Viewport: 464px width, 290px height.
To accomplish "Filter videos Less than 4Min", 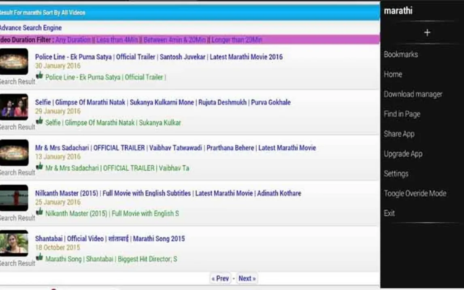I will click(x=117, y=40).
